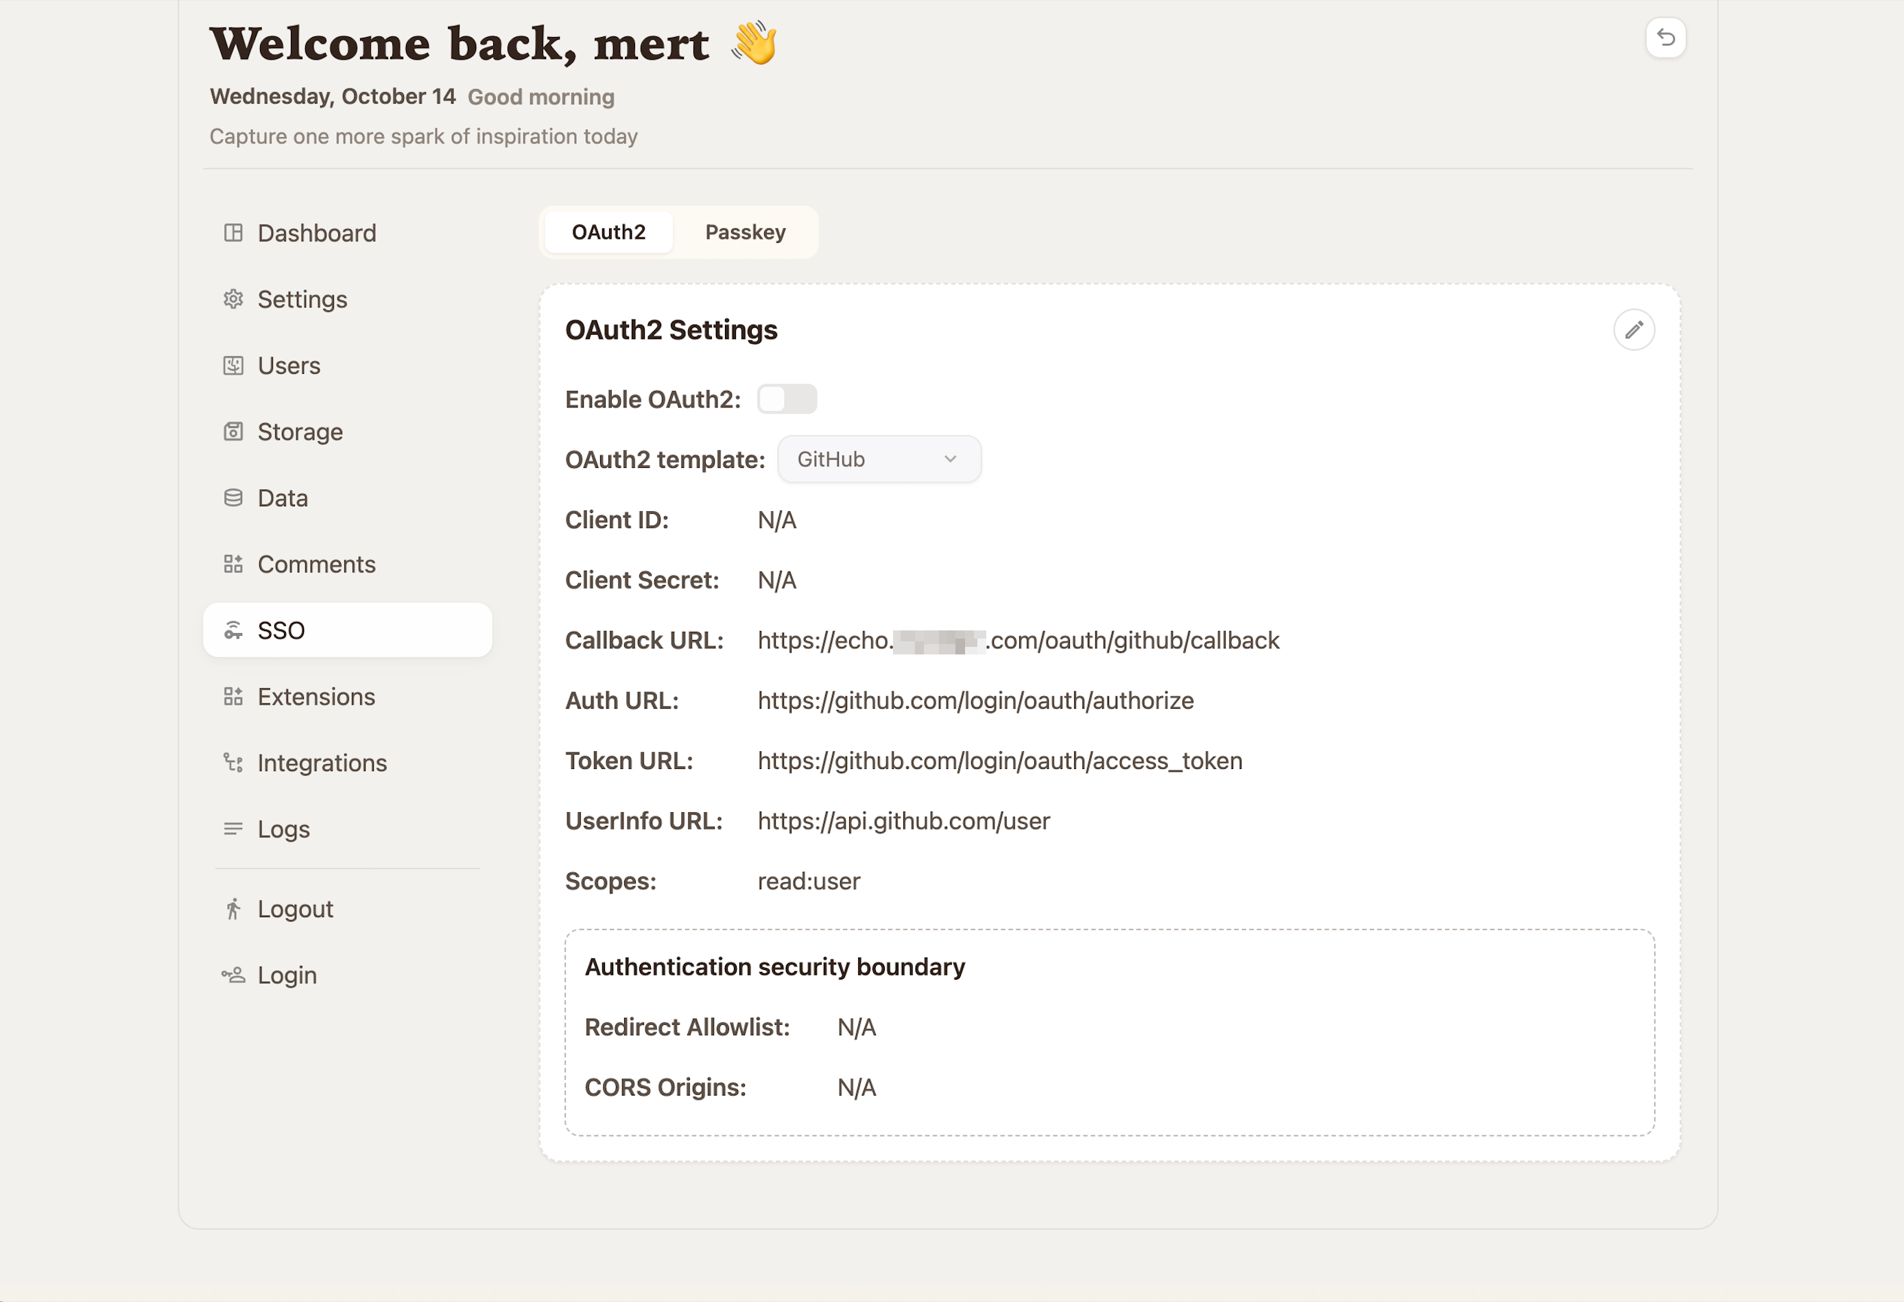The width and height of the screenshot is (1904, 1302).
Task: Click the Logs lines icon
Action: pyautogui.click(x=233, y=829)
